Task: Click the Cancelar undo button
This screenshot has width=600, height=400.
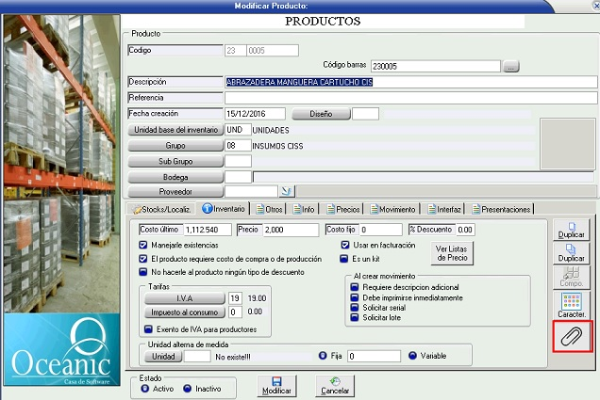Action: point(334,386)
